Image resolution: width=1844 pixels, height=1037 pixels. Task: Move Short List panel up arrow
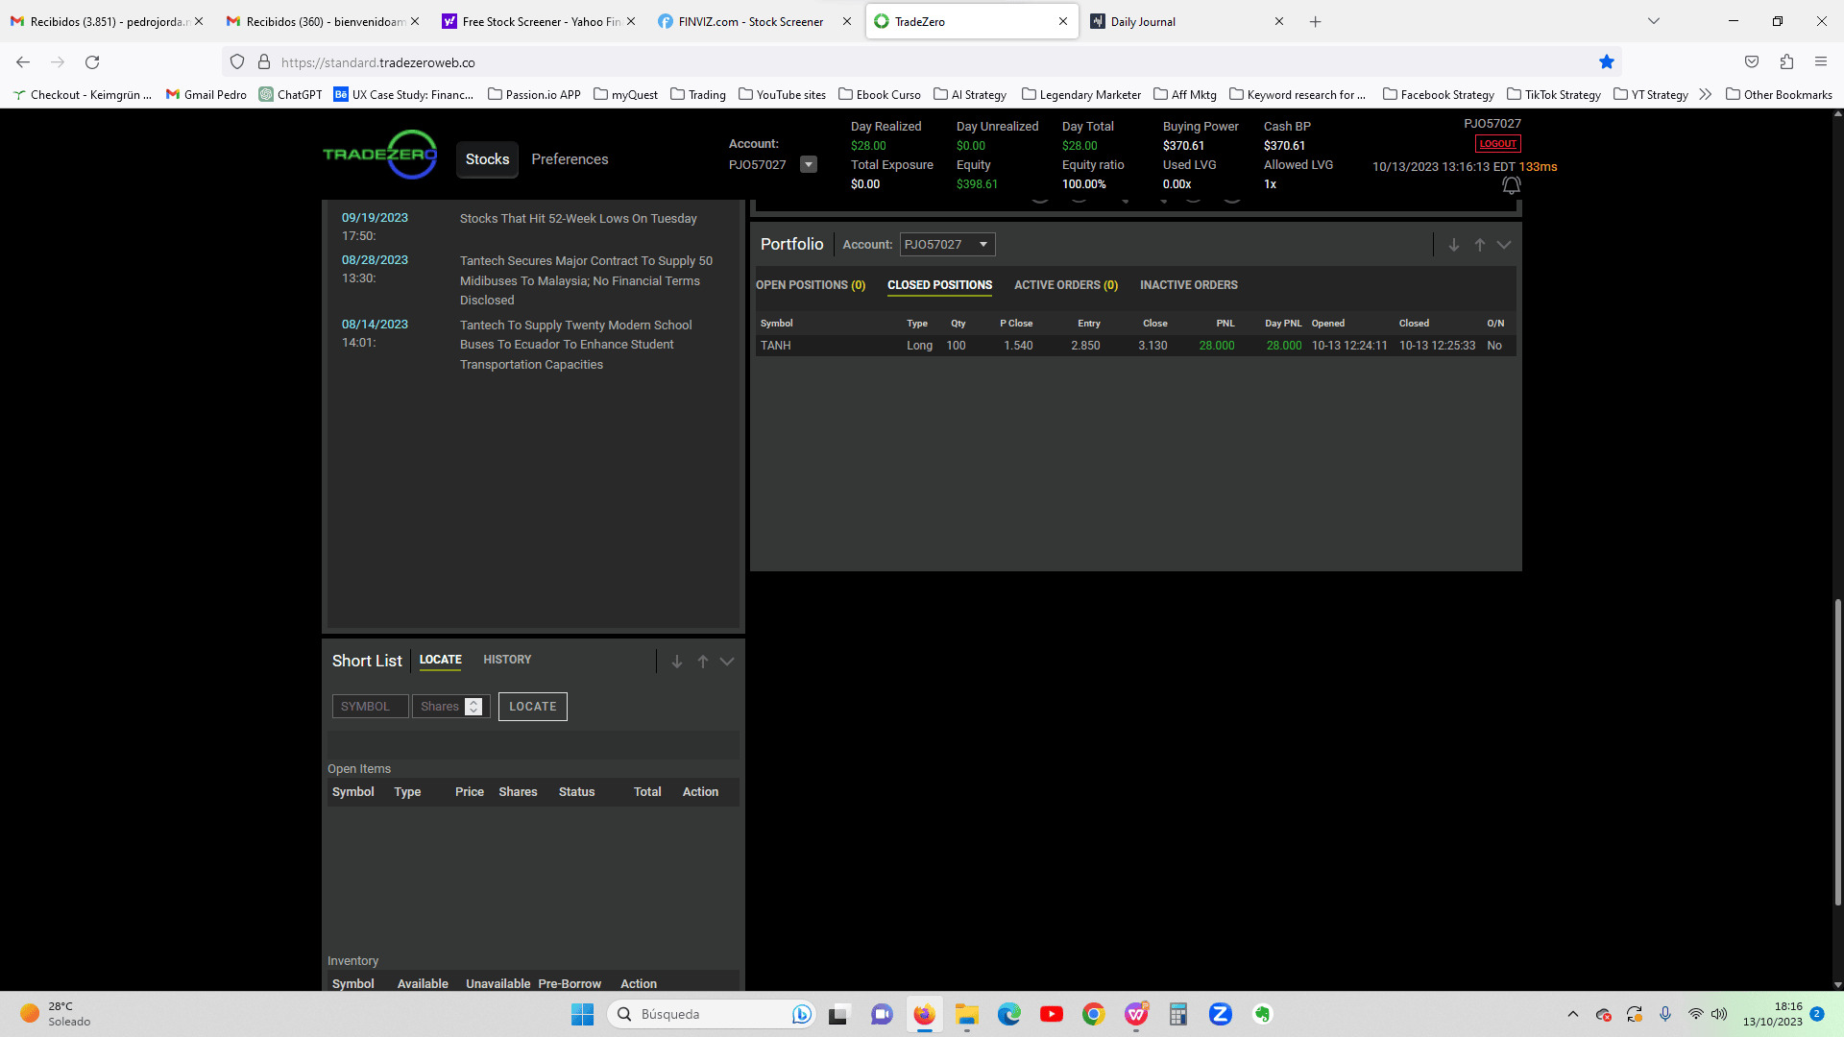tap(702, 662)
